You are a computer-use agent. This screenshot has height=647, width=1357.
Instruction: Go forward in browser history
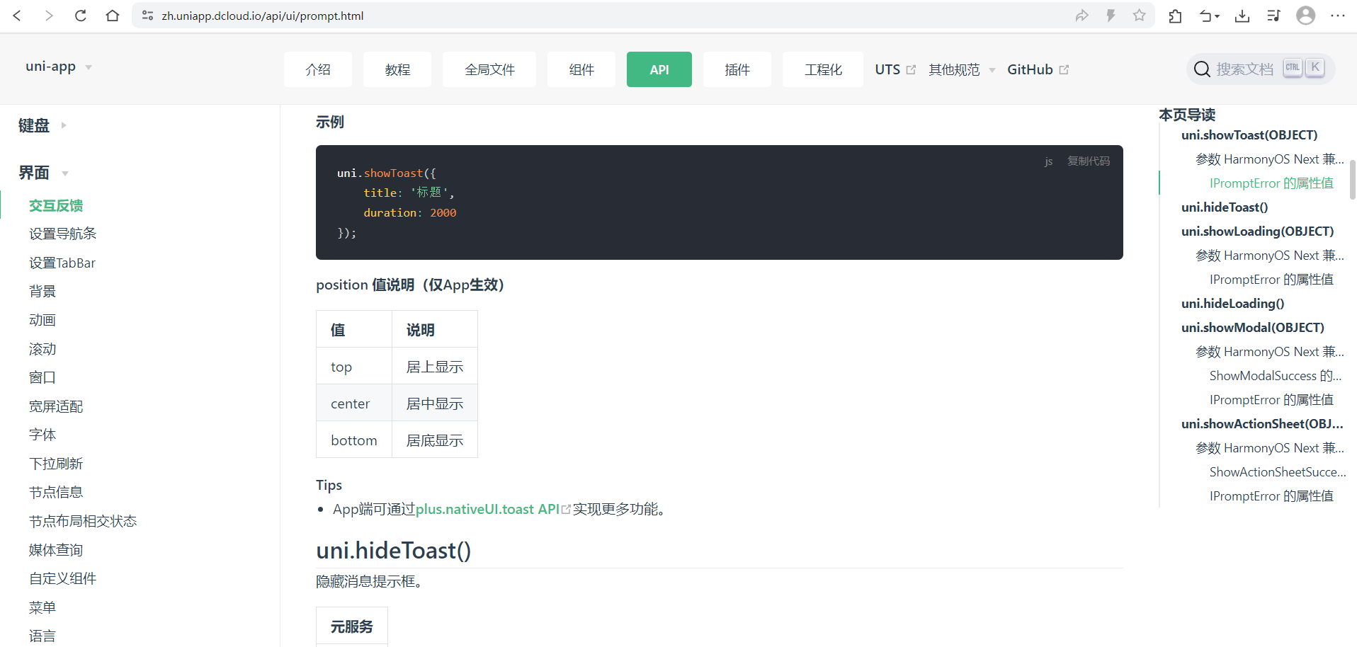tap(48, 16)
